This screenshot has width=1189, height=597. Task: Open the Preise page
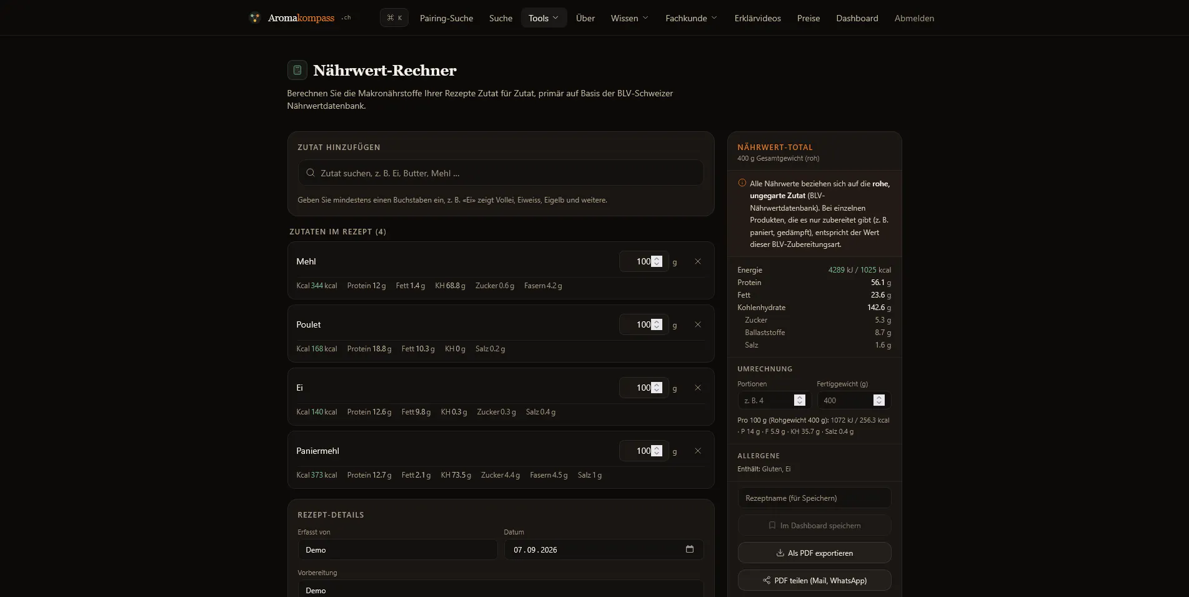tap(808, 18)
